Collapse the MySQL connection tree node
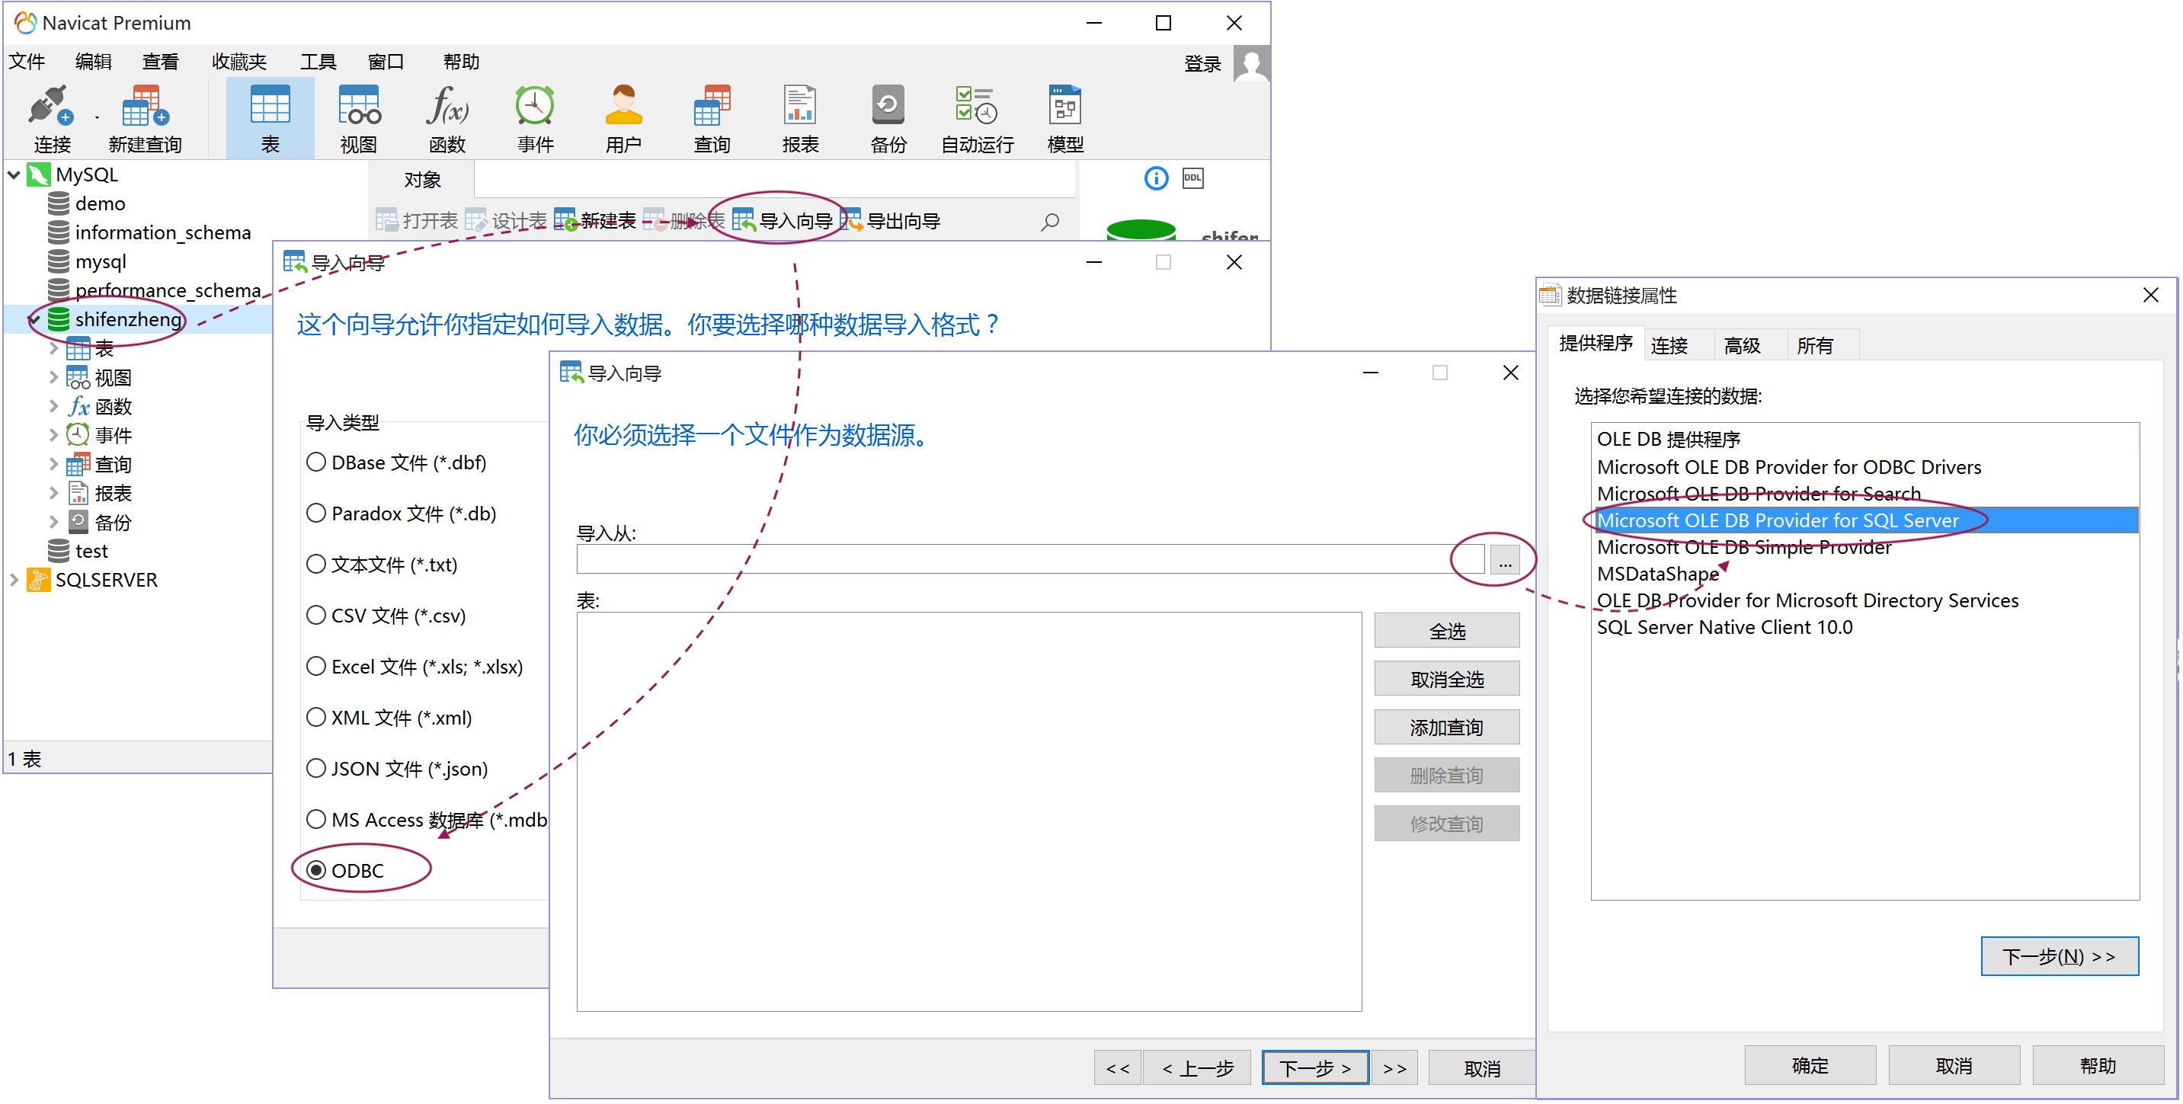 14,174
